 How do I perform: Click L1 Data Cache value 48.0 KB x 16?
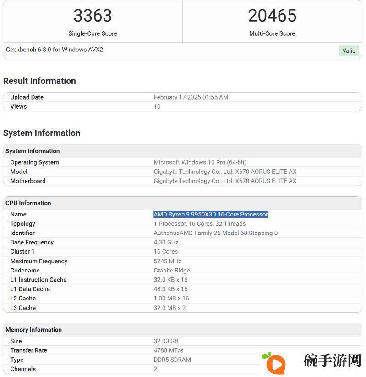tap(170, 289)
